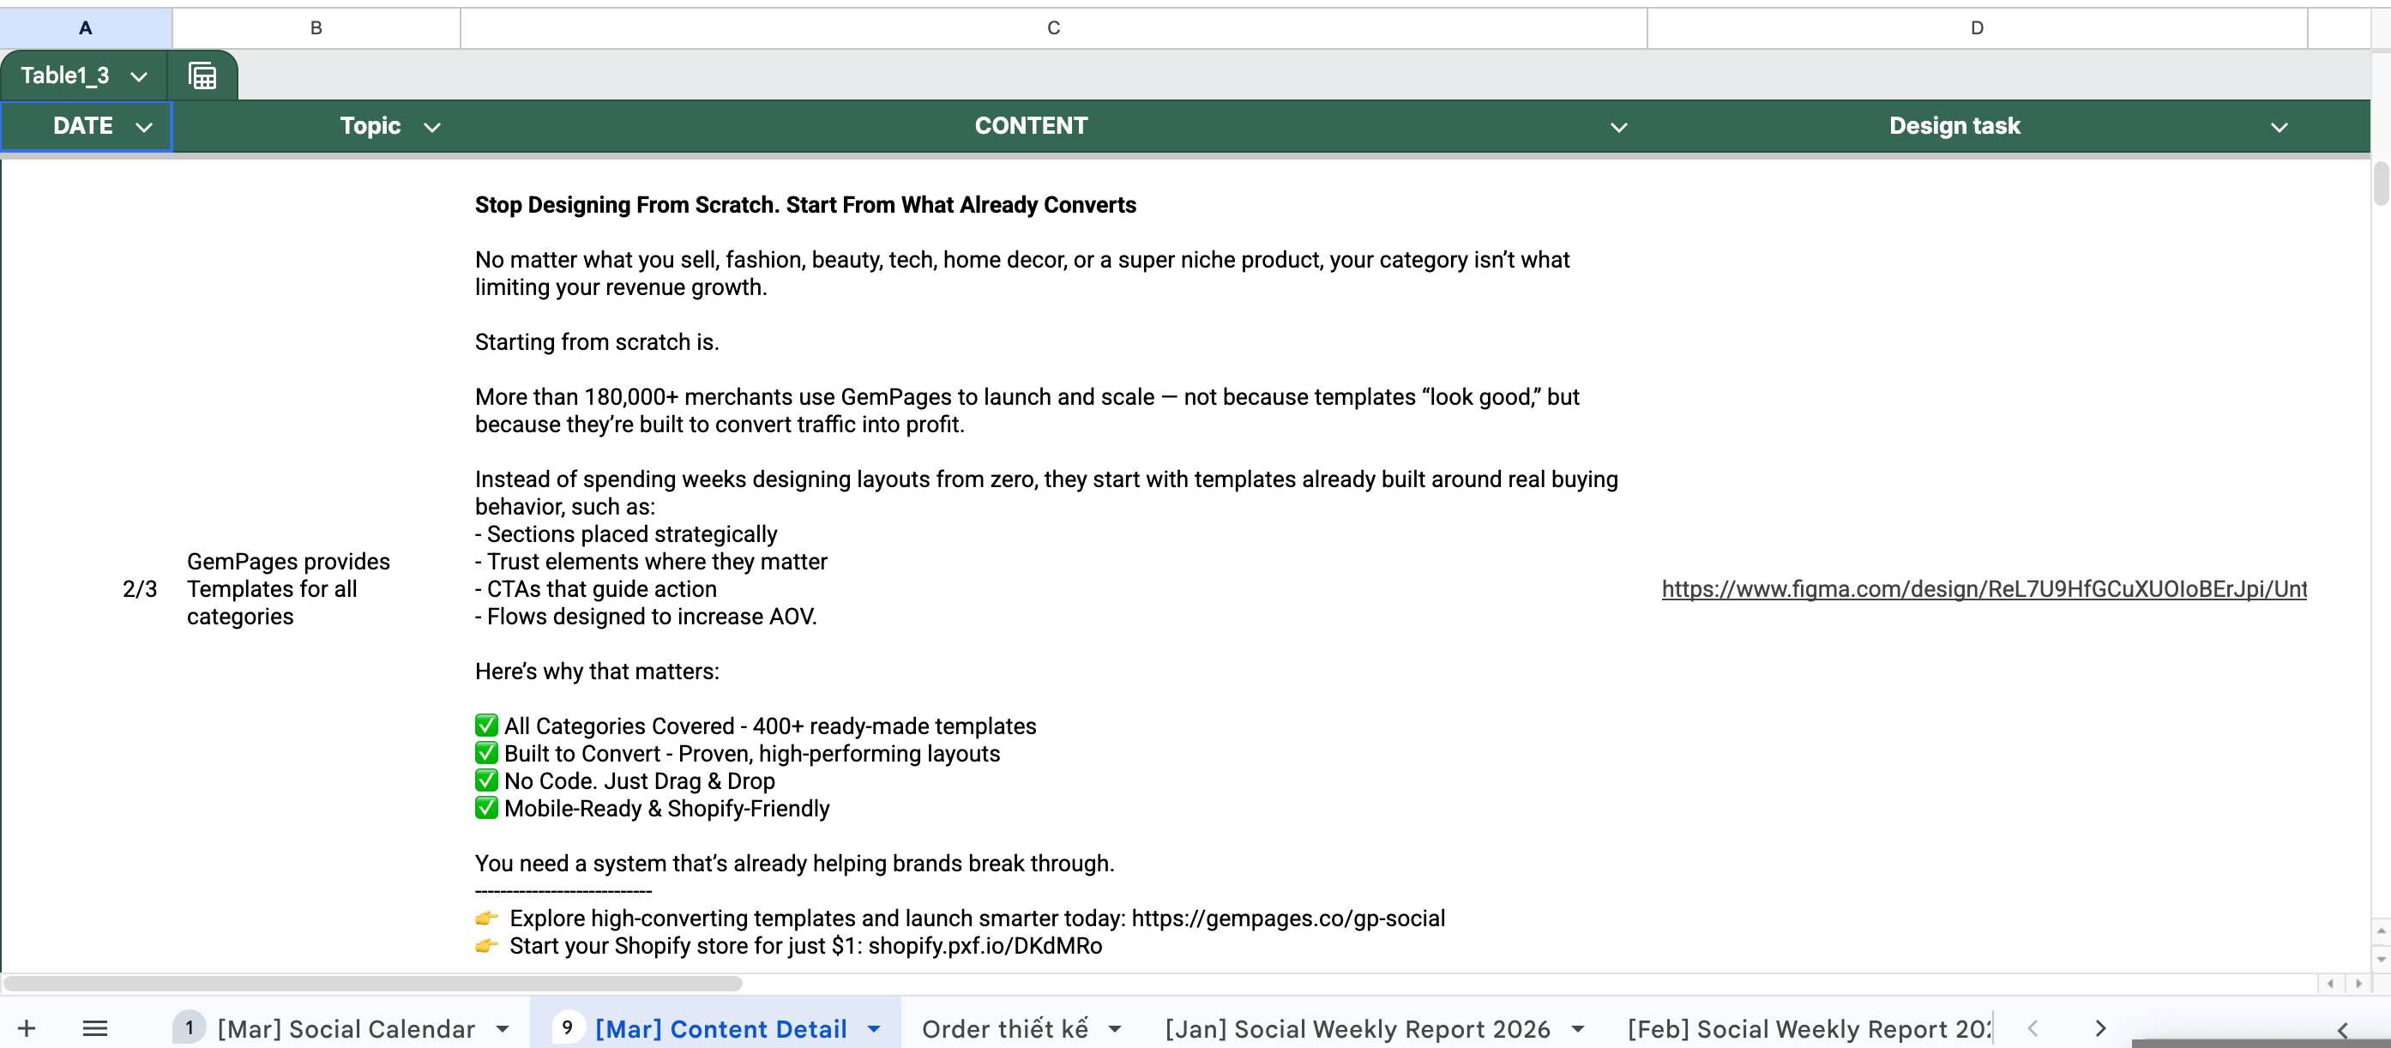Switch to the [Mar] Social Calendar tab
This screenshot has width=2391, height=1048.
[x=346, y=1027]
